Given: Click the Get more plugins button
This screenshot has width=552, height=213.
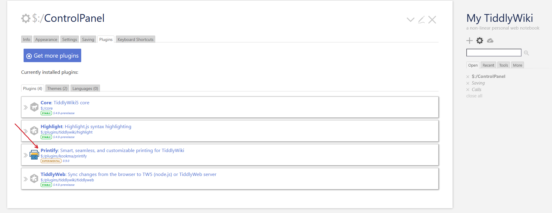Looking at the screenshot, I should click(52, 56).
